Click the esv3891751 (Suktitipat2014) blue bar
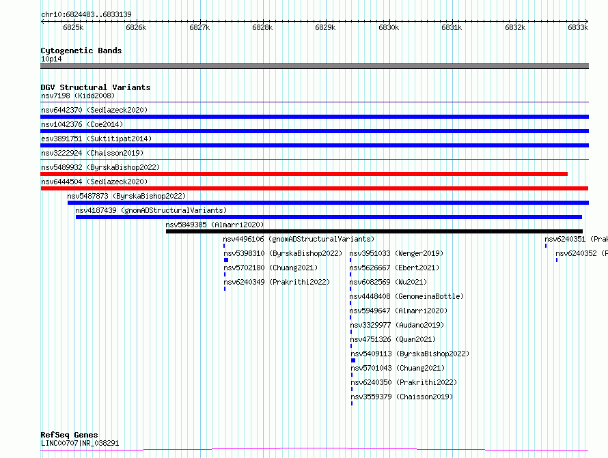Image resolution: width=608 pixels, height=458 pixels. click(x=314, y=145)
